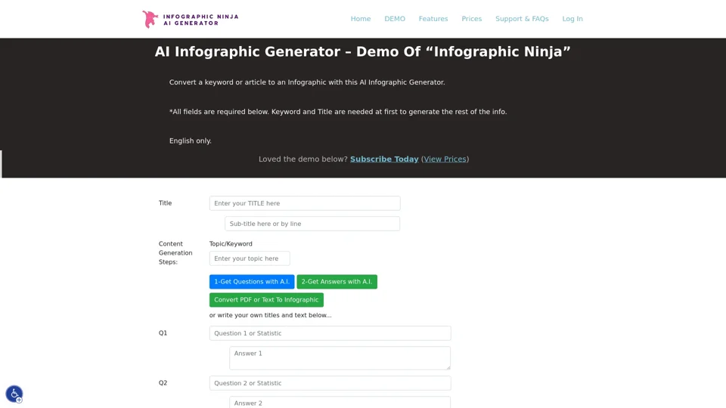Click 2-Get Answers with A.I. button
This screenshot has height=408, width=726.
[337, 282]
